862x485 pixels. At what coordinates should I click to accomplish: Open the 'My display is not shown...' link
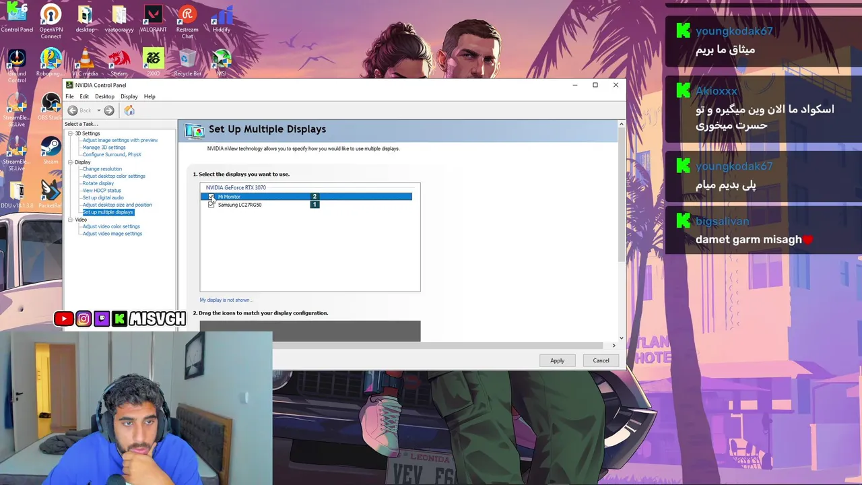(226, 300)
